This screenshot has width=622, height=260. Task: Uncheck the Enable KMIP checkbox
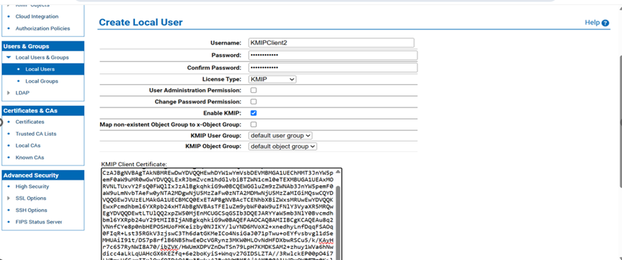click(x=253, y=113)
